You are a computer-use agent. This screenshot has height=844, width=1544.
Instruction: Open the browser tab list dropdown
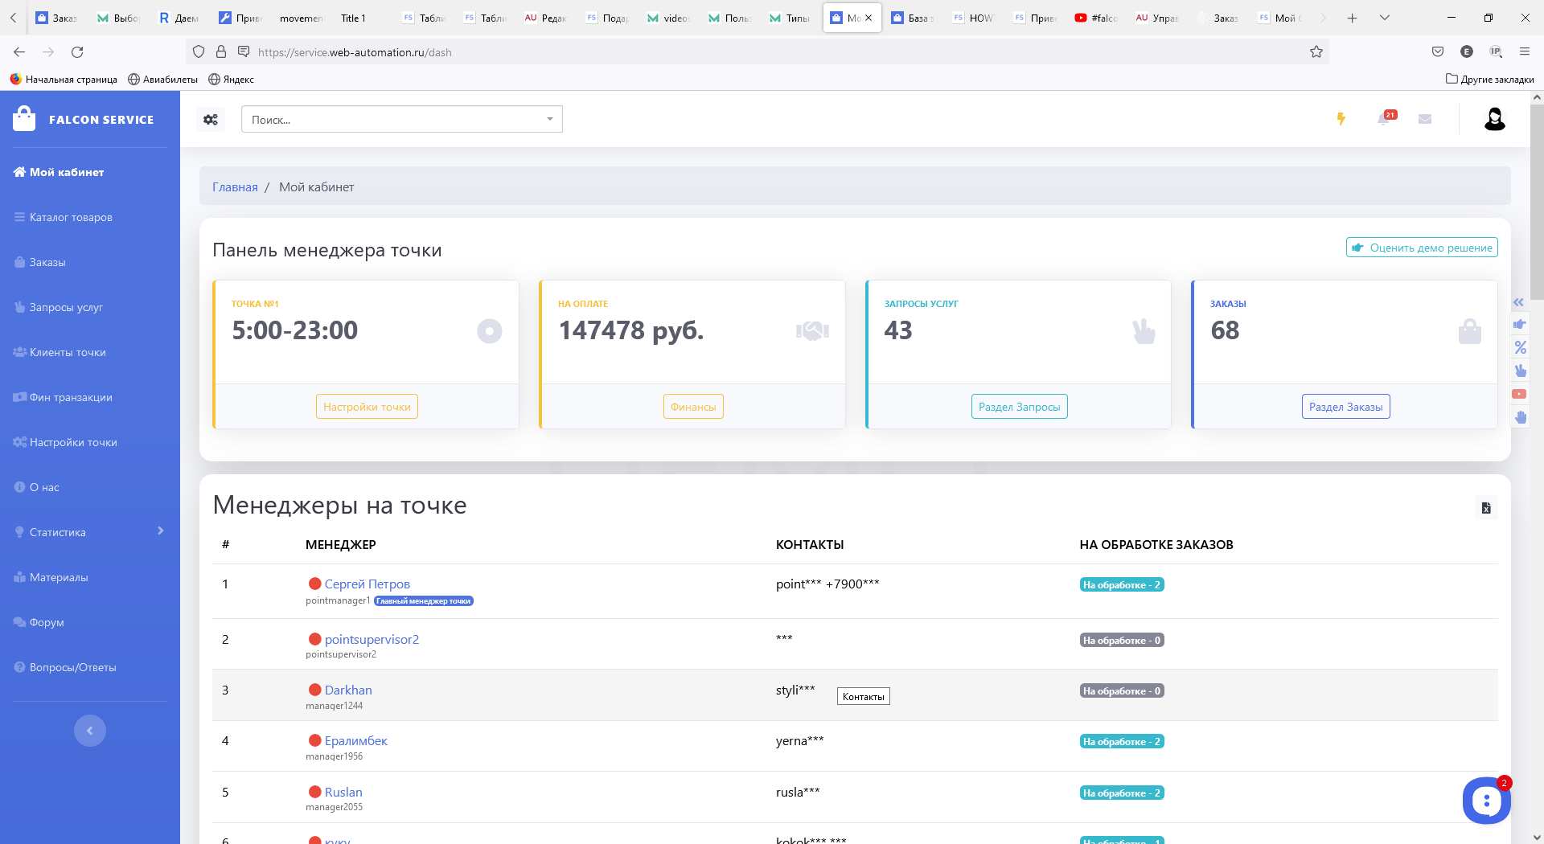point(1385,18)
